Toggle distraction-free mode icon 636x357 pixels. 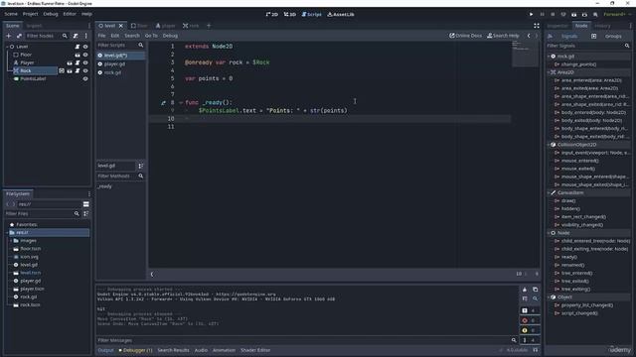coord(537,26)
